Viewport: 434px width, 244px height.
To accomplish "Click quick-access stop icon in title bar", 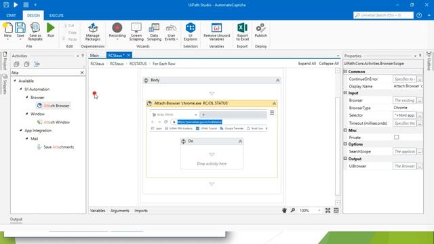I will [x=26, y=5].
